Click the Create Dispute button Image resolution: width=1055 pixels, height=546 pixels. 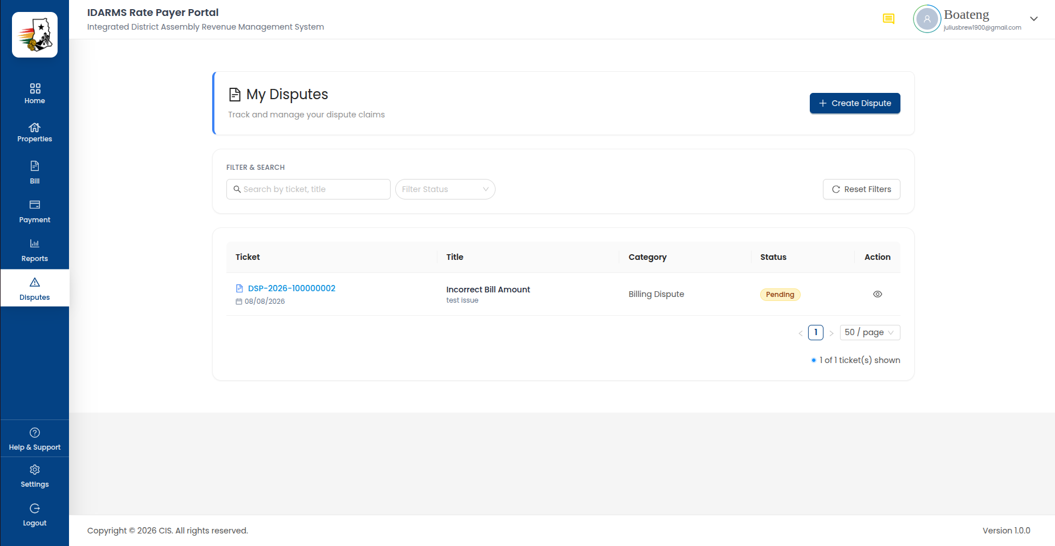pyautogui.click(x=855, y=103)
